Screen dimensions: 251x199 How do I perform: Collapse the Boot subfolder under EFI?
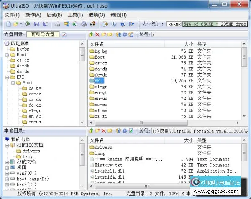13,83
